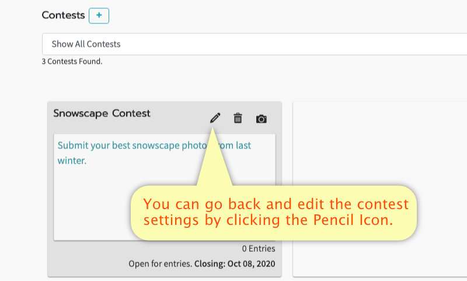Image resolution: width=467 pixels, height=281 pixels.
Task: Click the "Pencil Icon" words in the callout
Action: 353,220
